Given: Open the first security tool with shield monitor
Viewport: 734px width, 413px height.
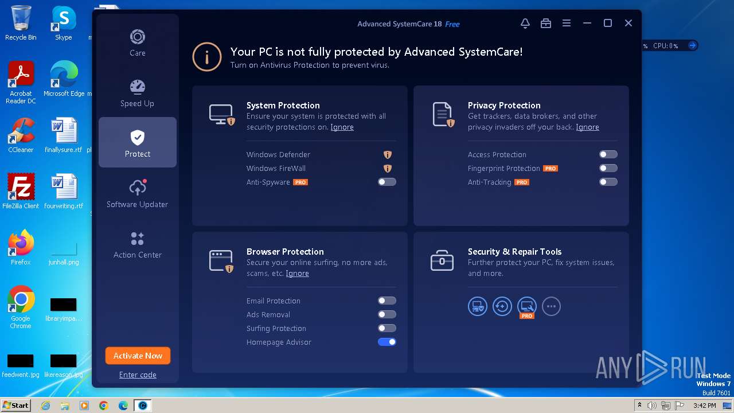Looking at the screenshot, I should point(478,306).
